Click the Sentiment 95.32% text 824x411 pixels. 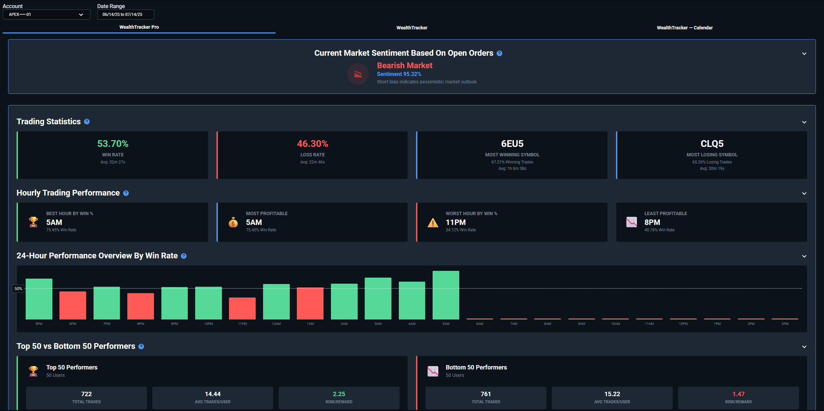tap(399, 74)
